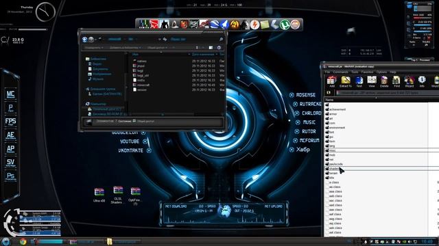
Task: Select the armor folder in WinRAR
Action: 331,114
